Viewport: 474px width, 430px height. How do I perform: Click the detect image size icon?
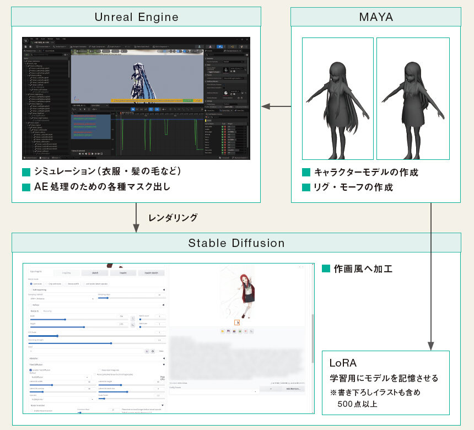coord(133,325)
